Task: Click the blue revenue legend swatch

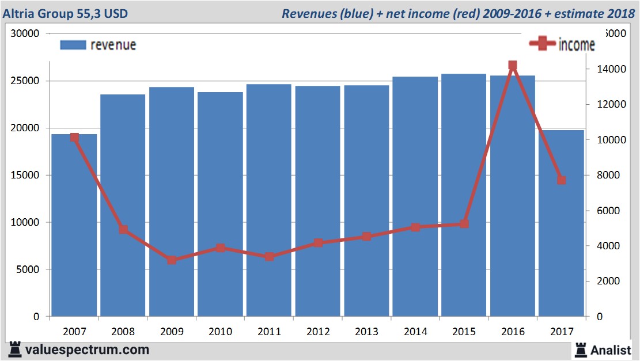Action: tap(73, 45)
